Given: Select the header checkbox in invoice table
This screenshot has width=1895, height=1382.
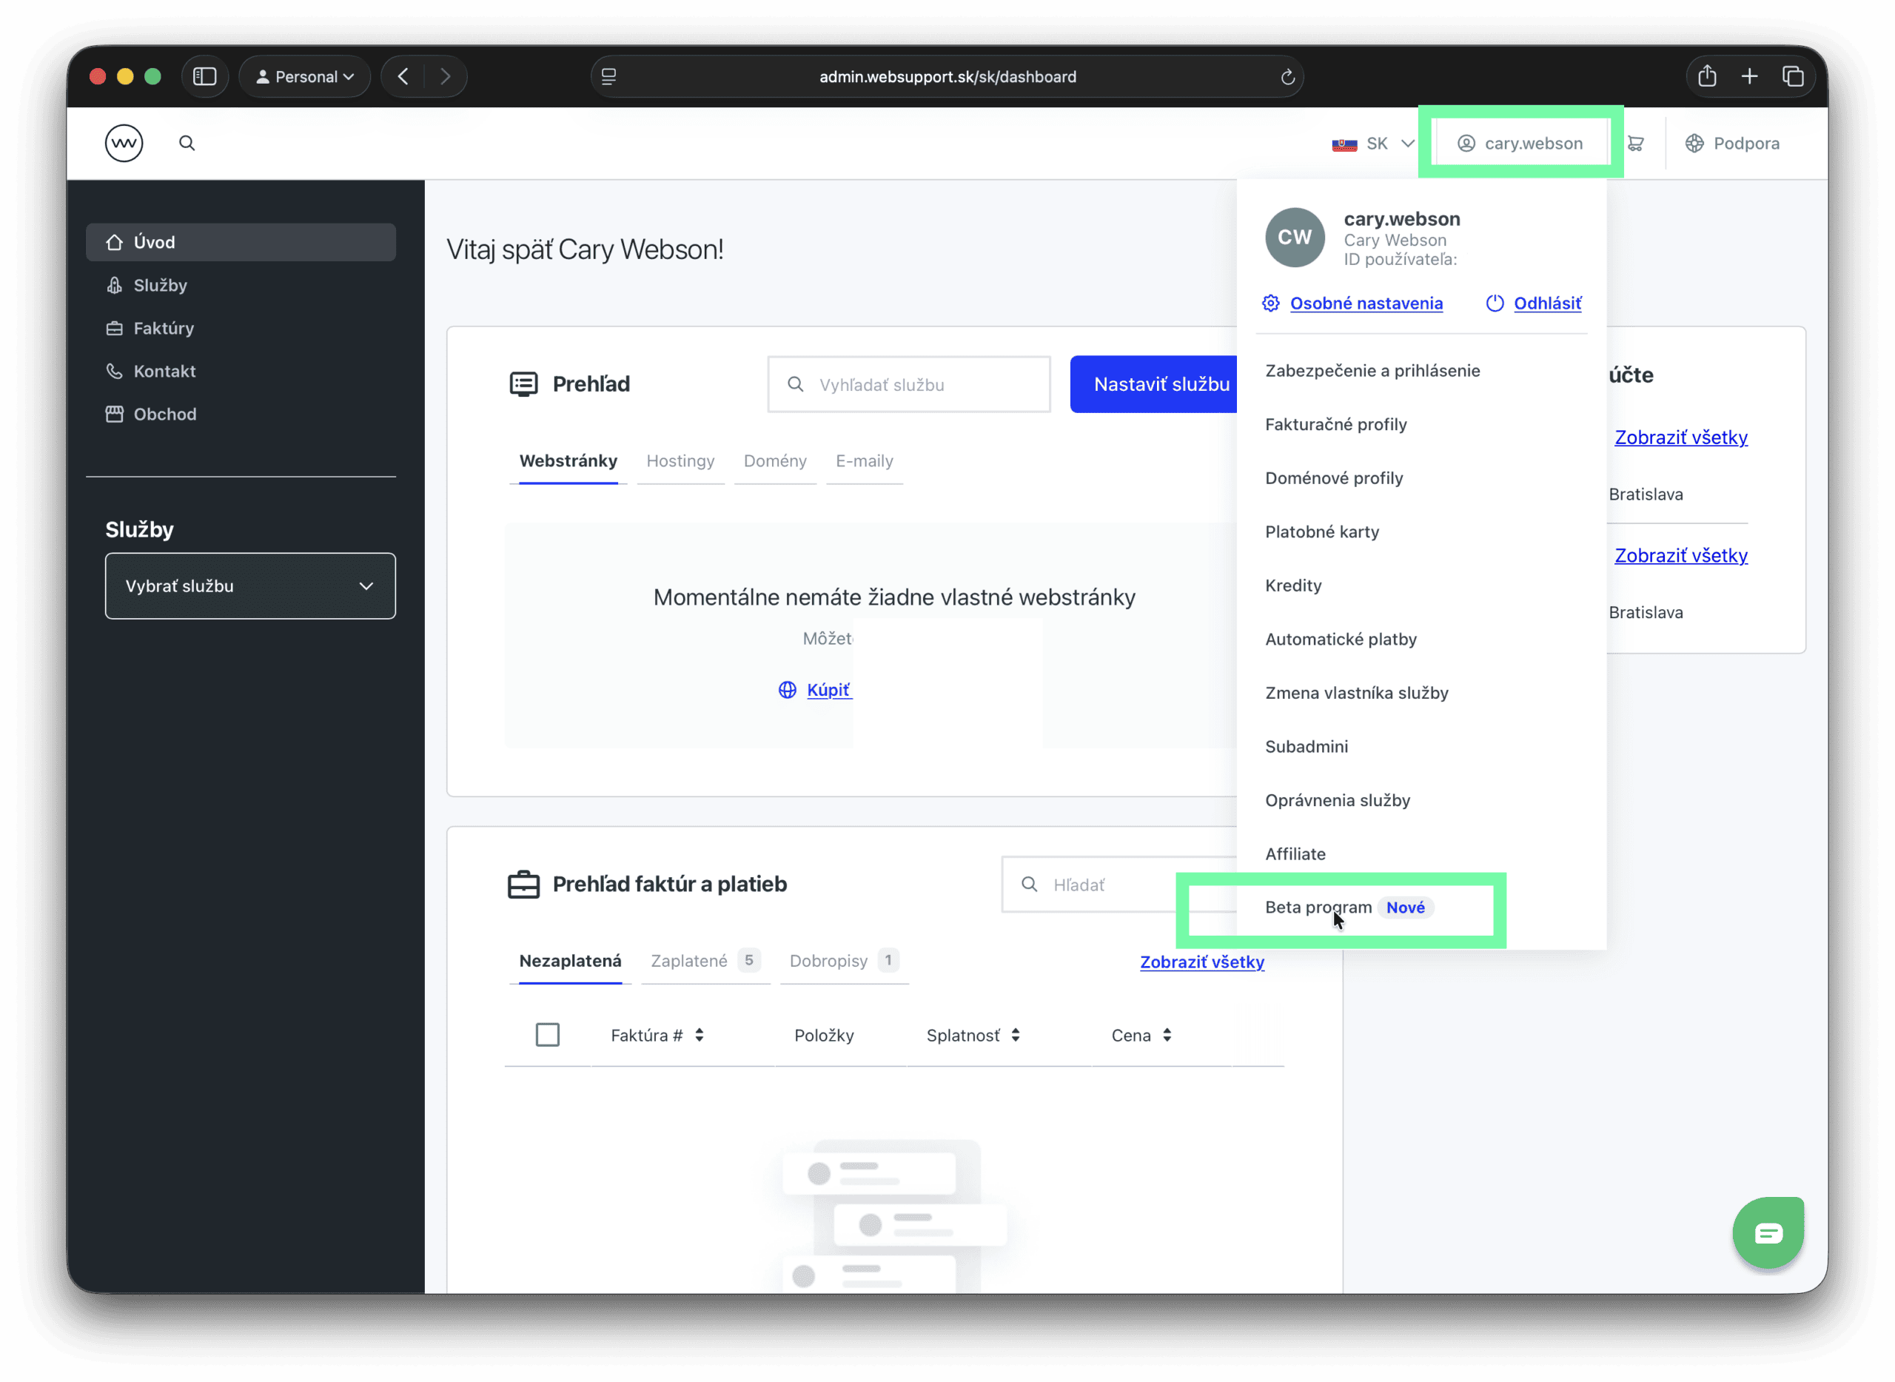Looking at the screenshot, I should (x=548, y=1035).
